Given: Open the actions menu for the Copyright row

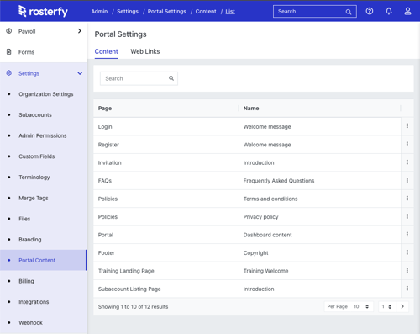Looking at the screenshot, I should click(407, 252).
